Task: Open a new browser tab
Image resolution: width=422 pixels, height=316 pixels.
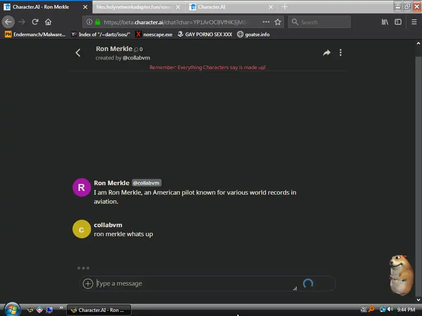Action: (x=285, y=7)
